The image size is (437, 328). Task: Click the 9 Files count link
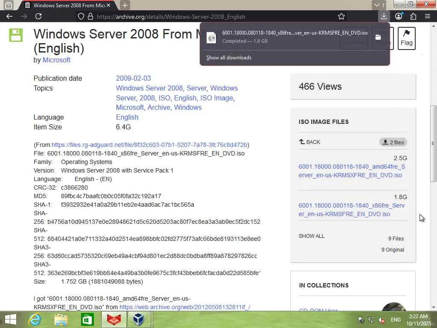pyautogui.click(x=396, y=238)
